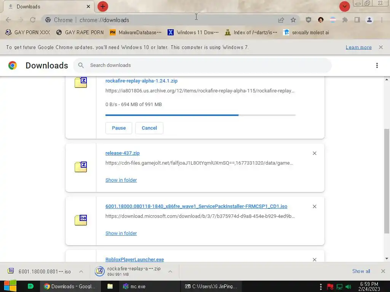Close the bottom download shelf
The height and width of the screenshot is (292, 390).
(x=383, y=271)
